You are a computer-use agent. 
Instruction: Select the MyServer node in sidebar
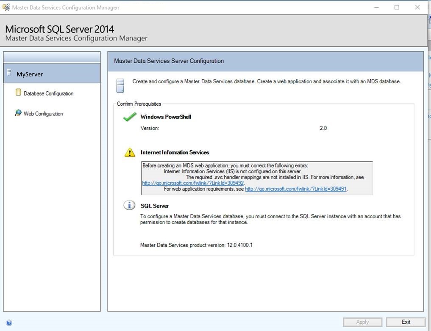coord(52,73)
